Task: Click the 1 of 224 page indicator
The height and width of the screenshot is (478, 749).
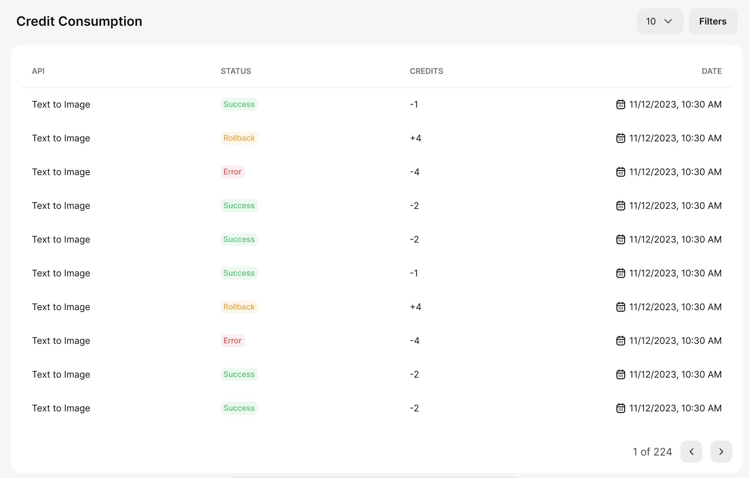Action: tap(652, 452)
